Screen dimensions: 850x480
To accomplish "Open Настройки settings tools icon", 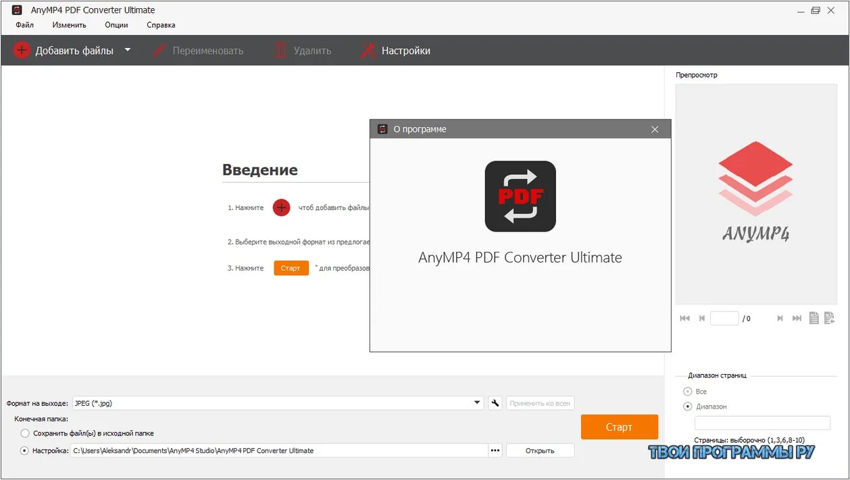I will pyautogui.click(x=368, y=50).
